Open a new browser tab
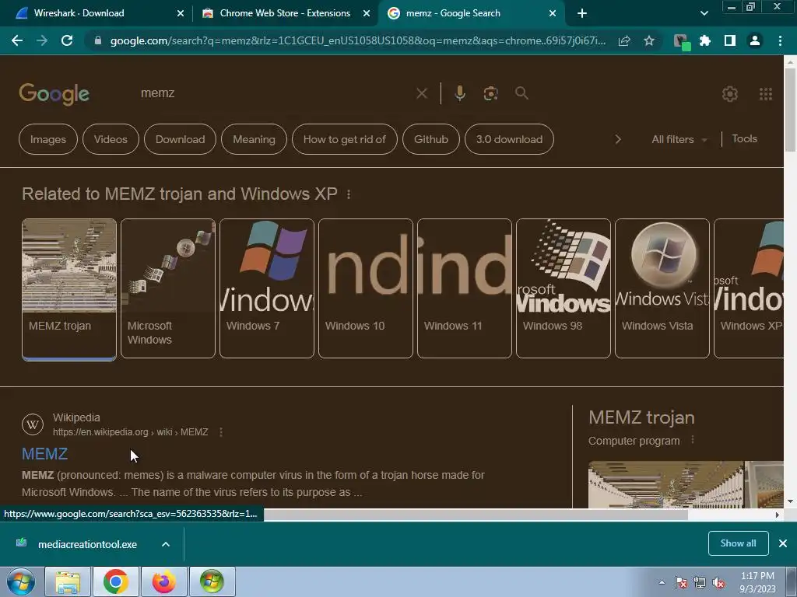 click(x=582, y=13)
